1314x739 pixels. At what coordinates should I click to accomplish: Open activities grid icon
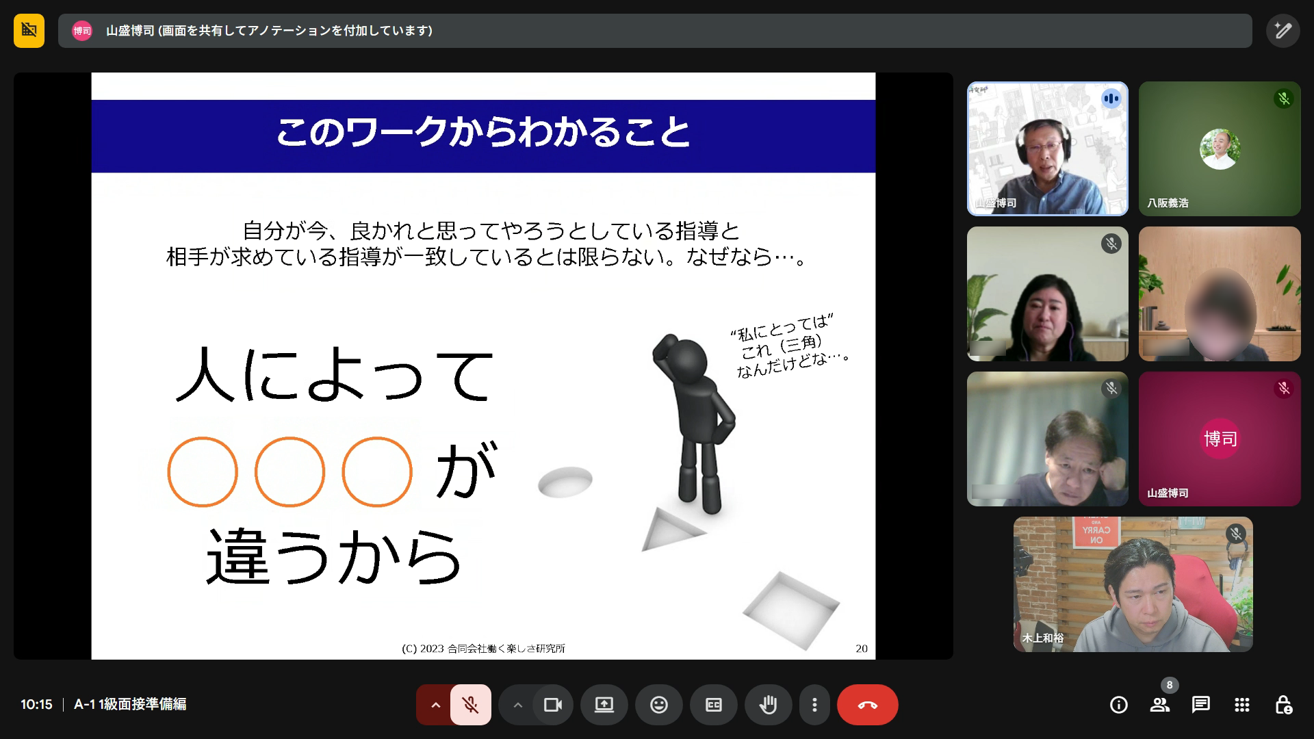pos(1241,704)
